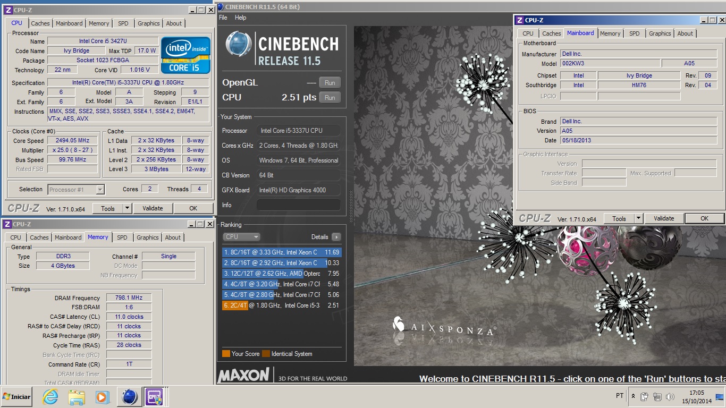The width and height of the screenshot is (726, 408).
Task: Open the Processor #1 selection dropdown
Action: coord(76,189)
